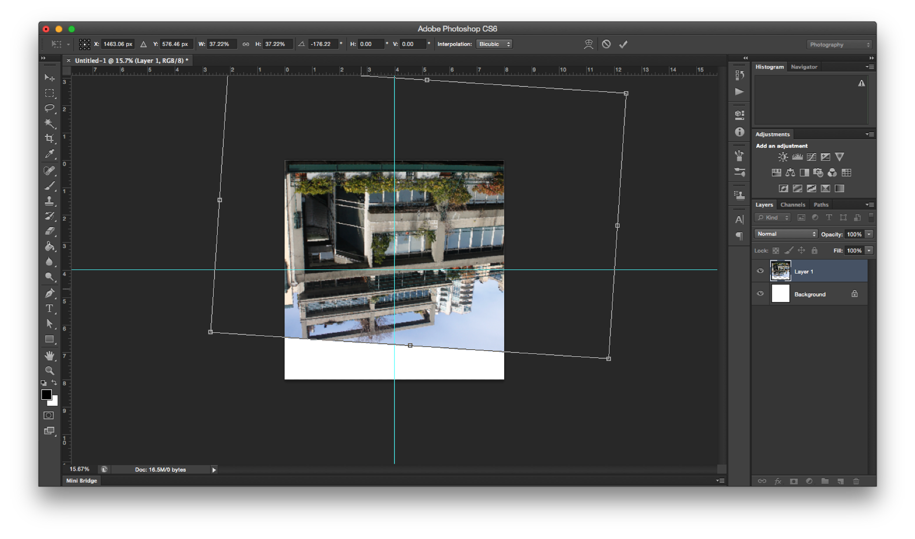
Task: Toggle Background layer visibility
Action: 760,294
